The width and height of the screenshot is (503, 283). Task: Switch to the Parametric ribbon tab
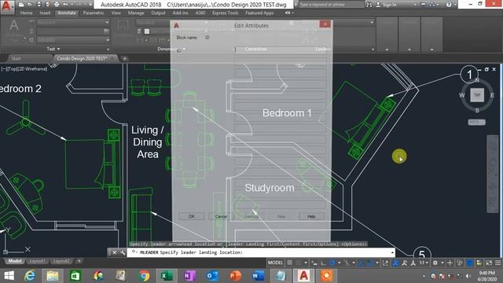click(94, 13)
